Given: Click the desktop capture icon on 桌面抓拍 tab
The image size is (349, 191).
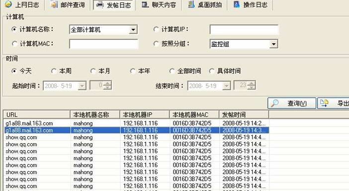Looking at the screenshot, I should coord(191,4).
